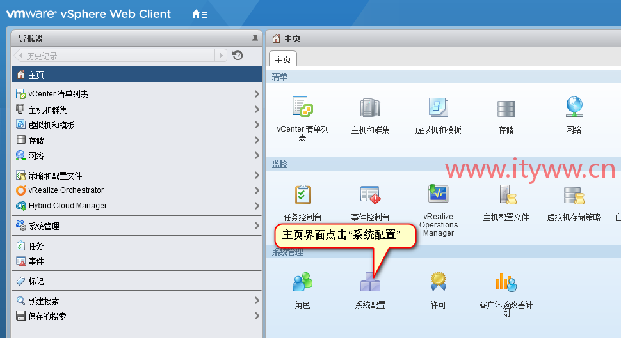Open 存储 icon in home panel

point(506,109)
